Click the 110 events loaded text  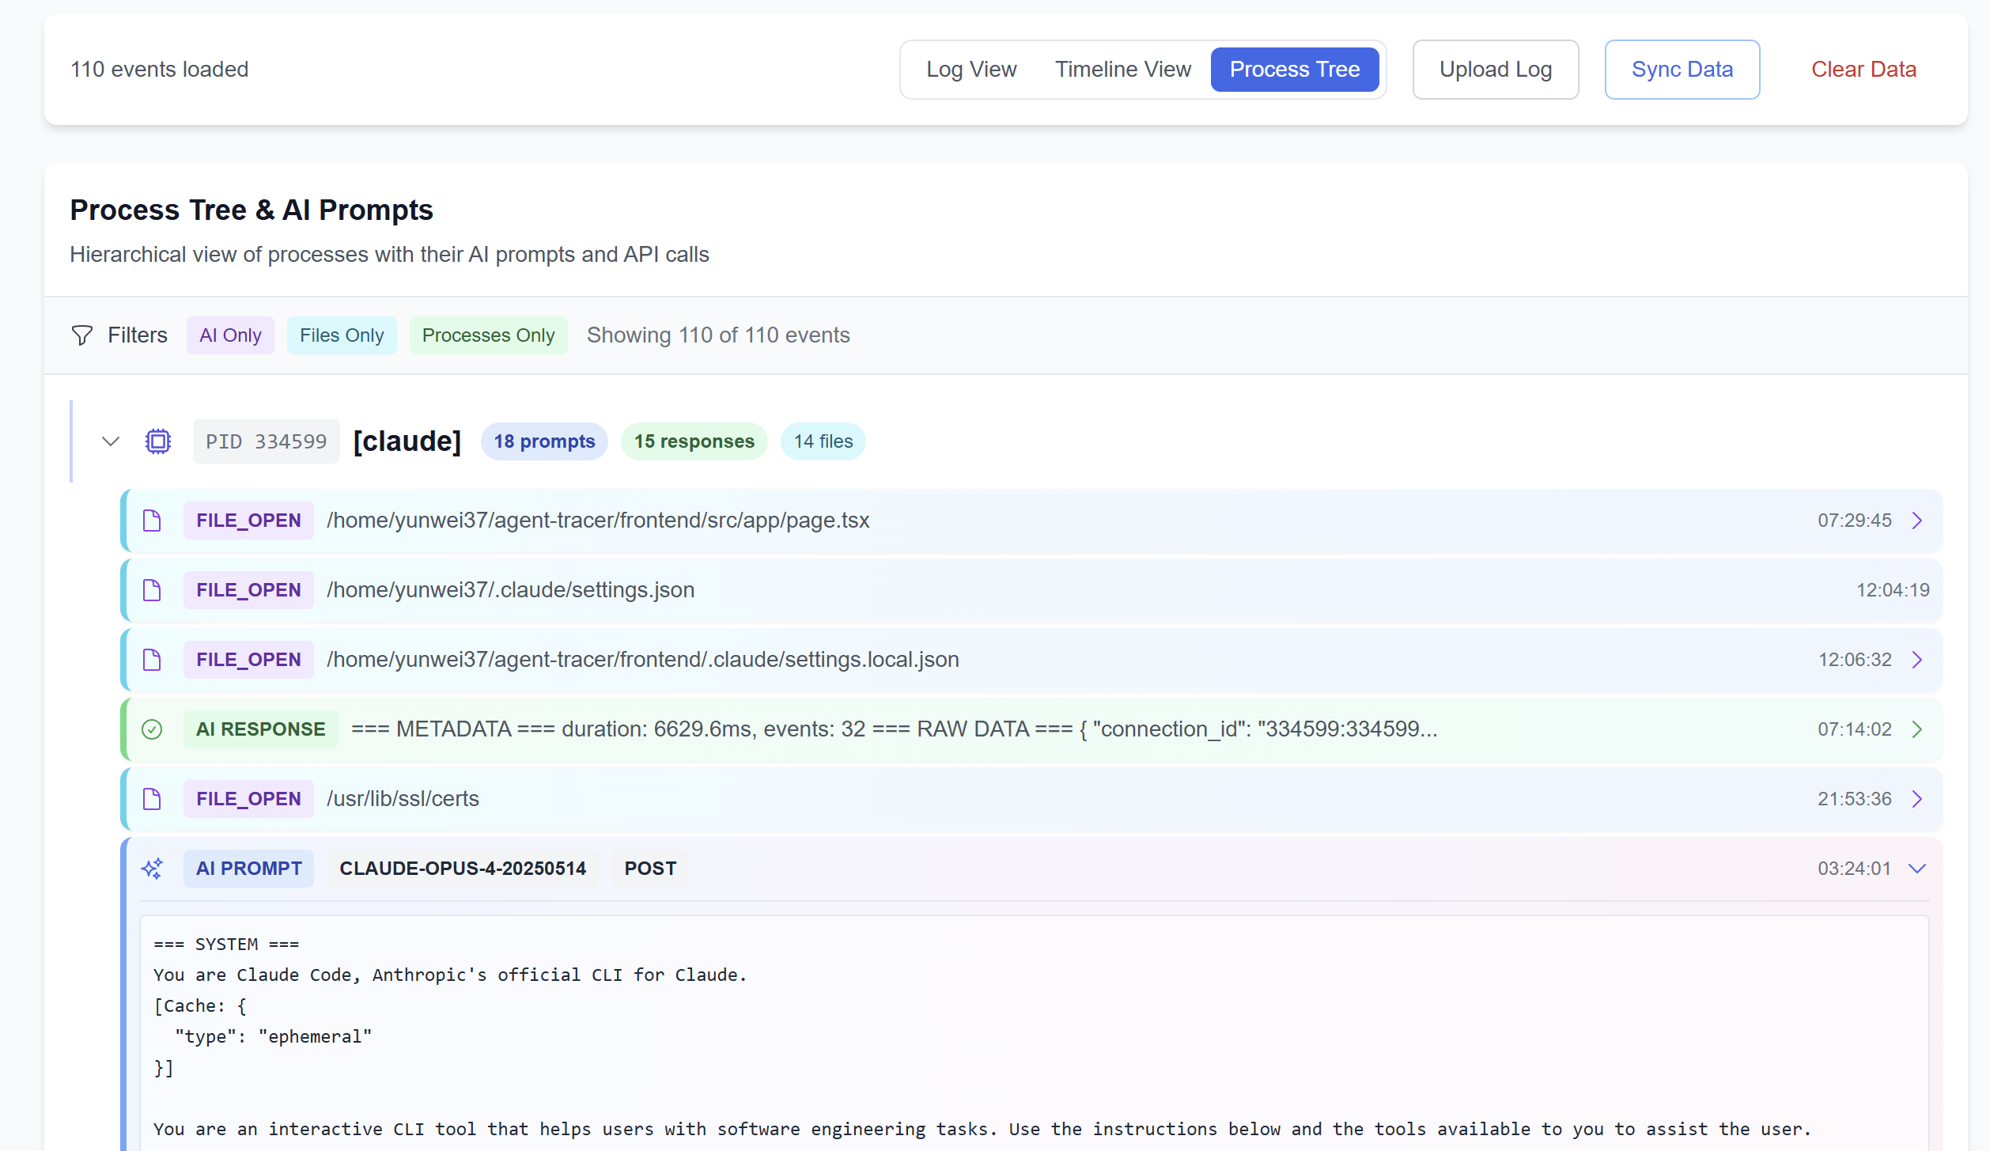click(x=159, y=70)
